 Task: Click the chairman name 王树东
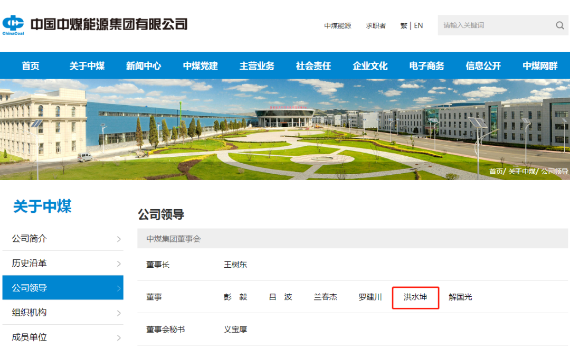[x=235, y=265]
